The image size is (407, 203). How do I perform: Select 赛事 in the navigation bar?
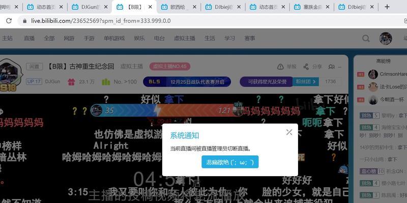(250, 38)
